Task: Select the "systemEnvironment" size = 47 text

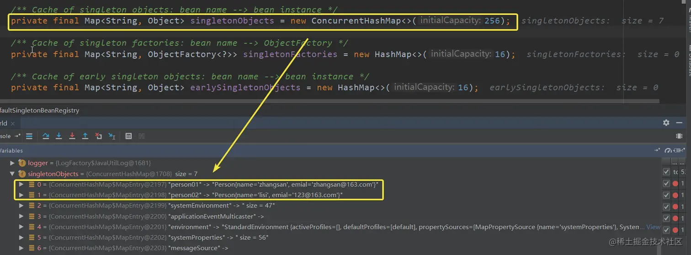Action: pyautogui.click(x=222, y=206)
